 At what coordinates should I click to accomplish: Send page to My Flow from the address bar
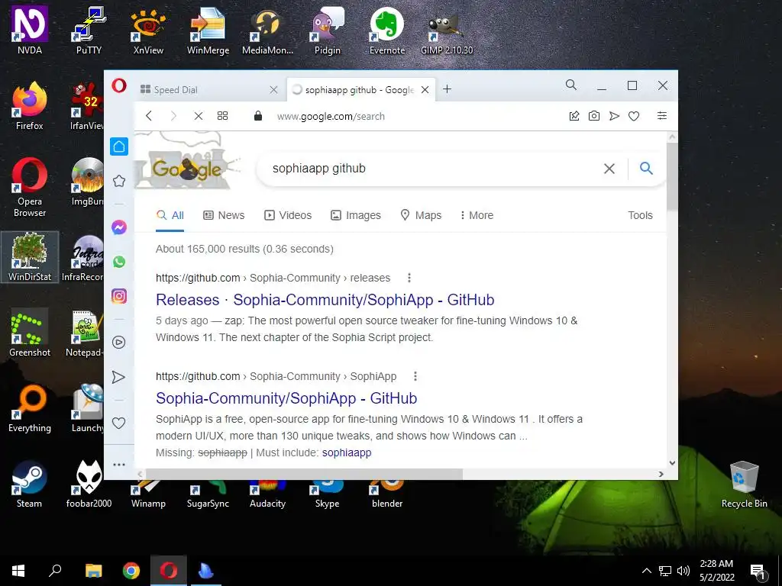point(614,116)
